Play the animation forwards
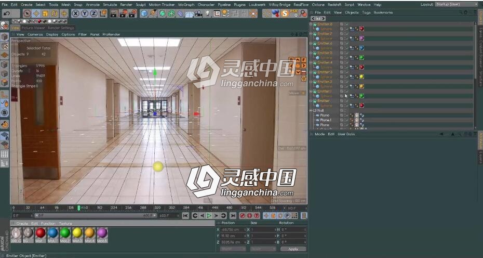This screenshot has width=483, height=258. point(209,216)
